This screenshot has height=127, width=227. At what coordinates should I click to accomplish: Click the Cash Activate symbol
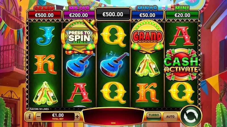tap(181, 65)
